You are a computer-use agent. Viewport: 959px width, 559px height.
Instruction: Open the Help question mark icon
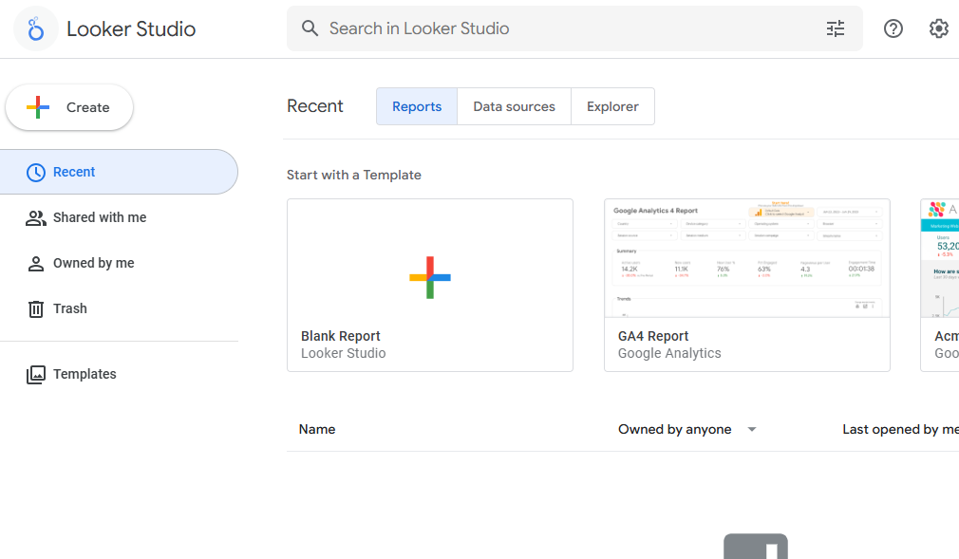coord(893,28)
